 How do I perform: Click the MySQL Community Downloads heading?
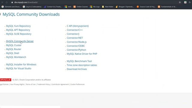31,14
